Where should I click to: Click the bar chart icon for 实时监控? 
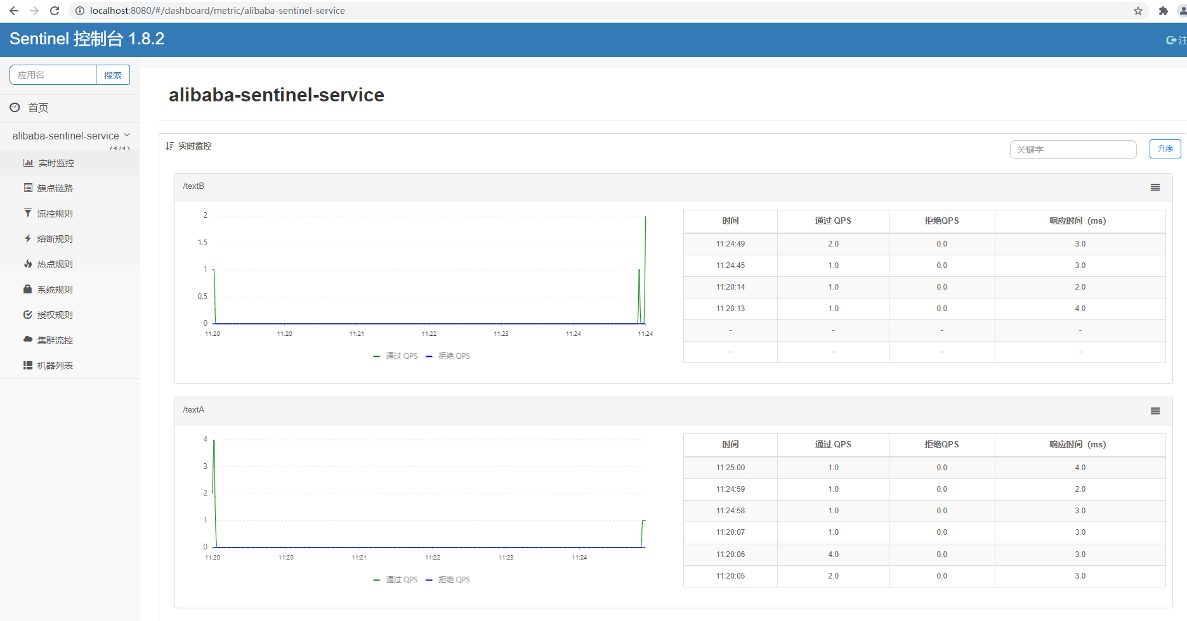click(28, 163)
